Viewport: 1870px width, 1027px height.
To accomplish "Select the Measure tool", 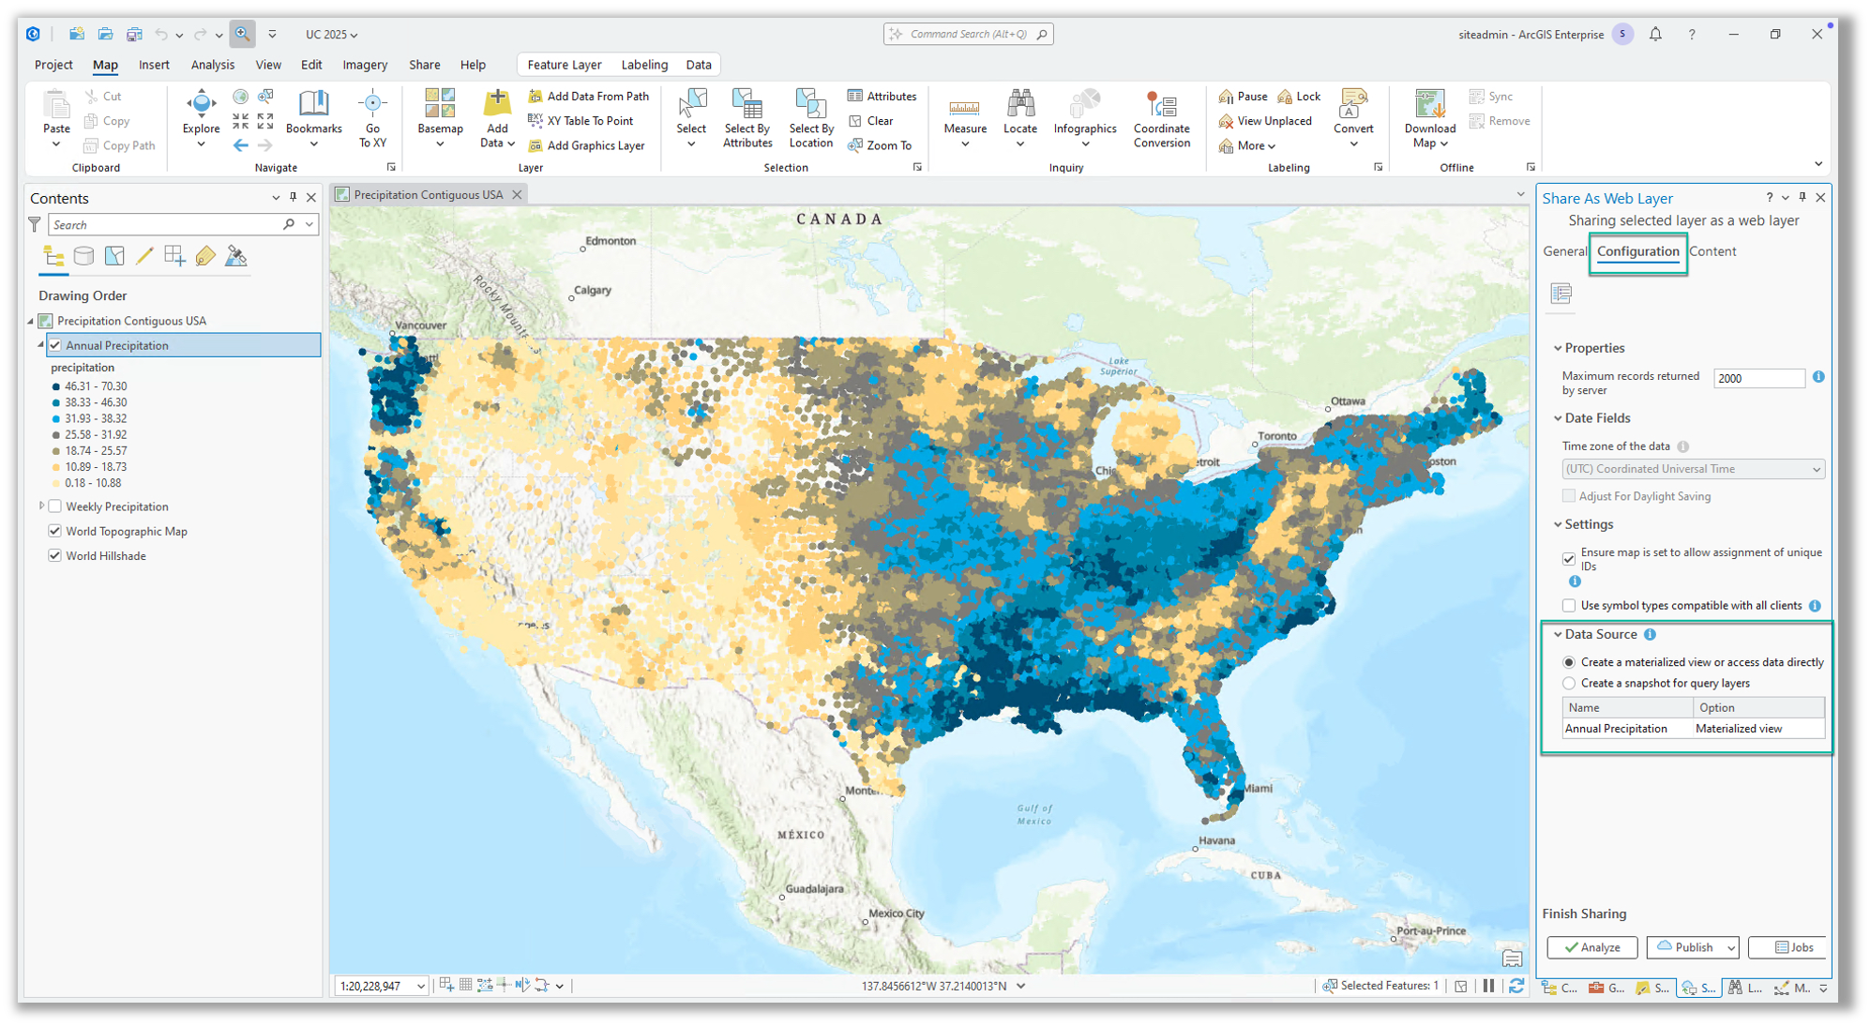I will click(965, 117).
